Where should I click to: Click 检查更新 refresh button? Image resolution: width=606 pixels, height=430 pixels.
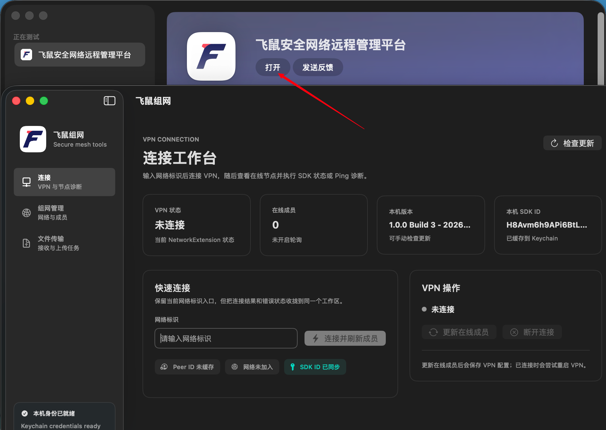(x=572, y=143)
